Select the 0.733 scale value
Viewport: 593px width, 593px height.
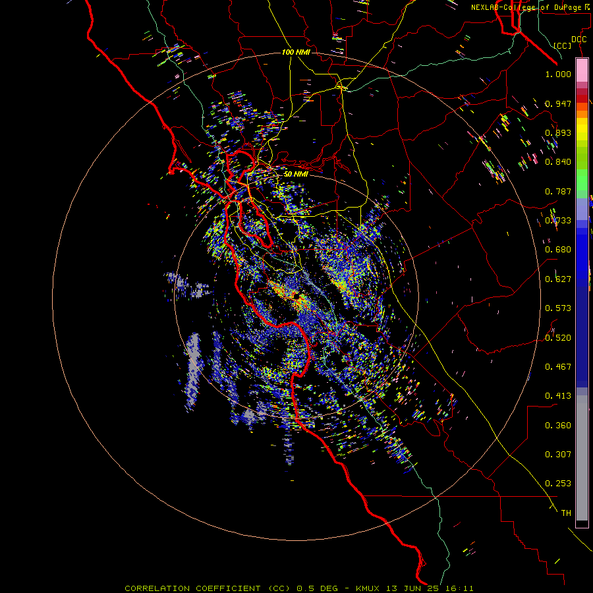coord(558,221)
